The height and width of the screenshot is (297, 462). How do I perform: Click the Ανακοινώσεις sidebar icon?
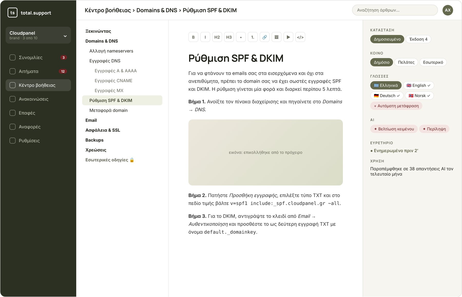(13, 99)
